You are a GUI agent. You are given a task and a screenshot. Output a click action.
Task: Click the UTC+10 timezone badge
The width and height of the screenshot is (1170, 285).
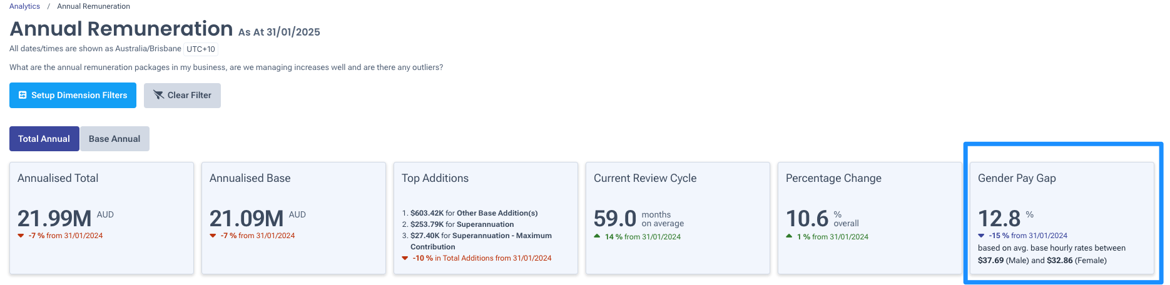click(x=201, y=49)
